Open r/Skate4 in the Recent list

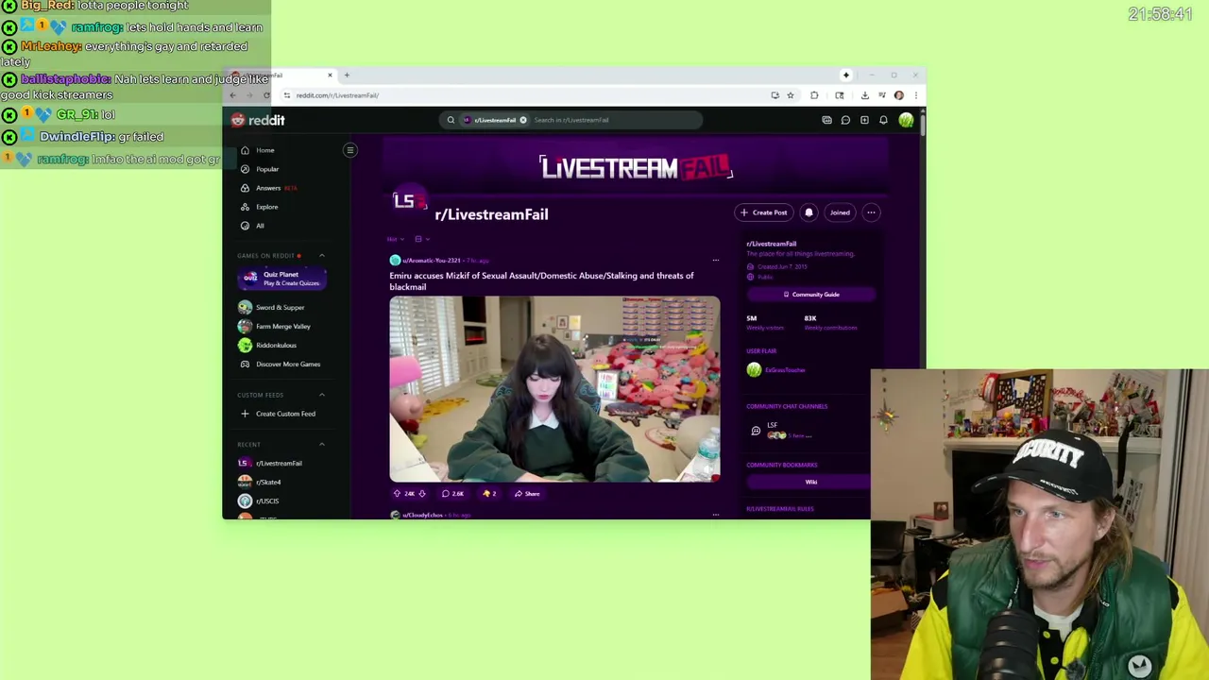(268, 482)
